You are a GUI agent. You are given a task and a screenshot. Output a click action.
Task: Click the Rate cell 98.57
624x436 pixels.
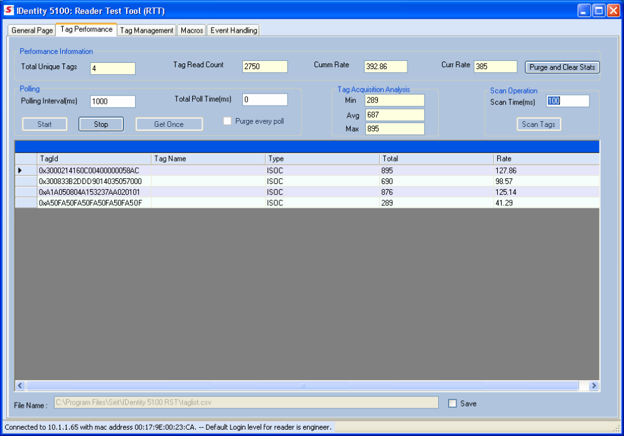[x=546, y=181]
